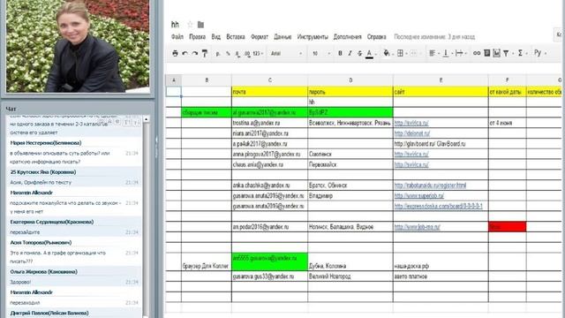Open the http://www.superjob.ru/ link
The height and width of the screenshot is (318, 565).
coord(419,196)
